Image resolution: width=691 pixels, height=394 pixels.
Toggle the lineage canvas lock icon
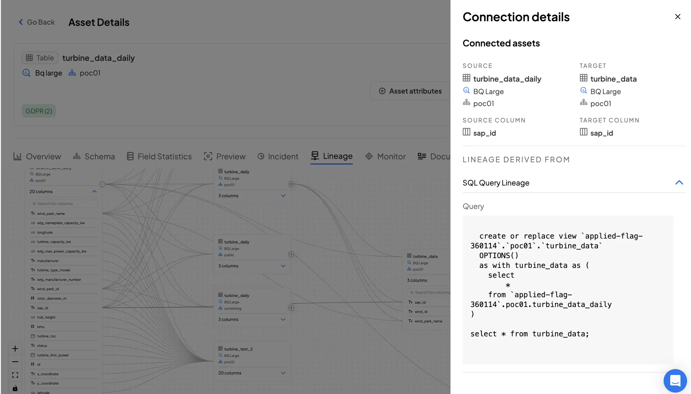click(x=15, y=388)
